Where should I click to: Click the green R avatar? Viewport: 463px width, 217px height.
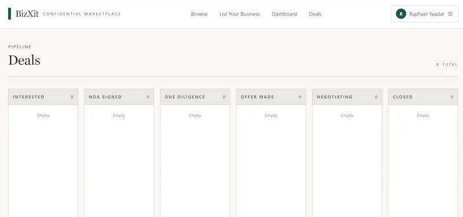401,13
